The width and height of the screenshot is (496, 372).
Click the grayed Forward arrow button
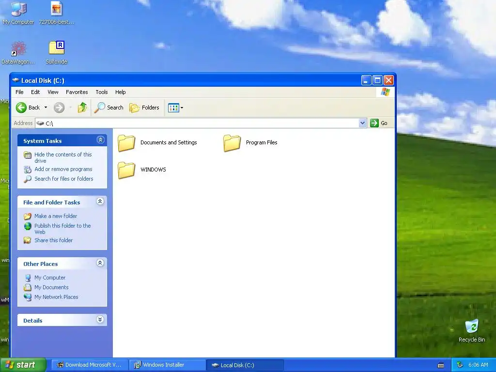(59, 108)
